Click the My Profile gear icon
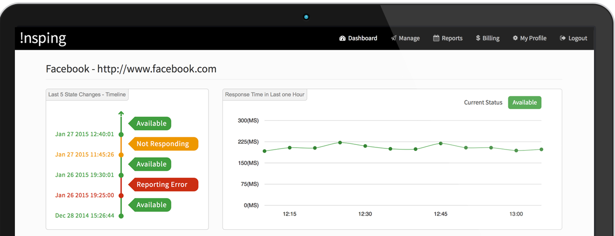Viewport: 615px width, 236px height. tap(515, 38)
